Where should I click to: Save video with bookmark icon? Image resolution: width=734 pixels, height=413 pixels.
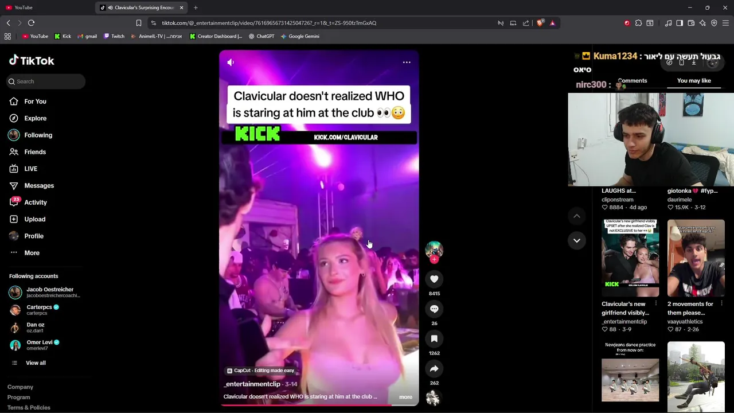(x=434, y=338)
